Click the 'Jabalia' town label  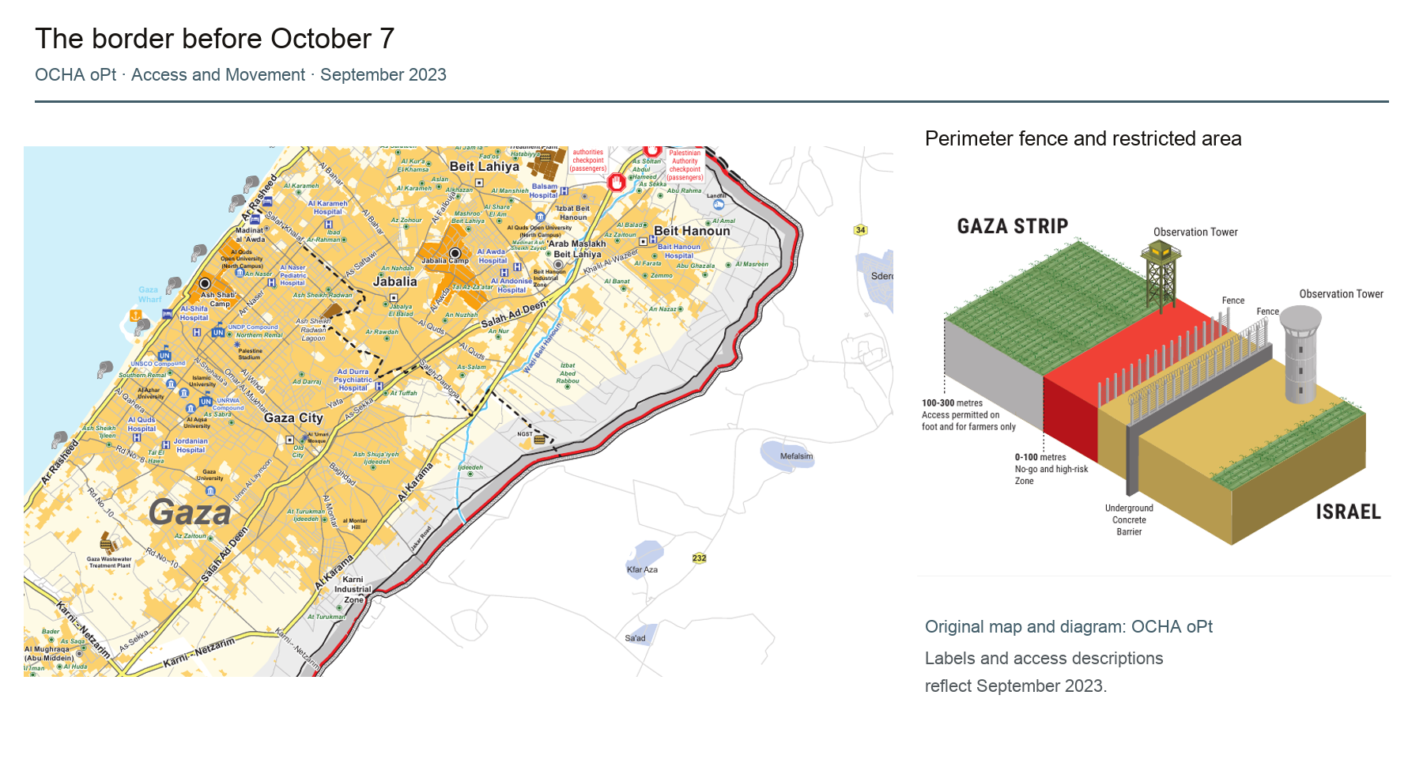tap(394, 281)
